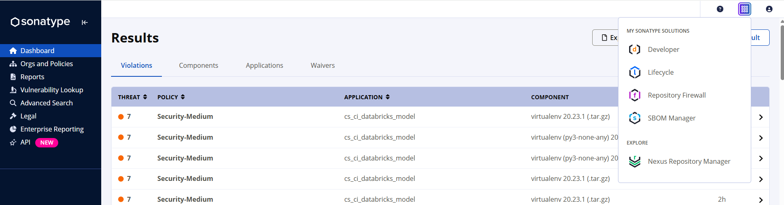
Task: Open Dashboard in the sidebar
Action: click(50, 51)
